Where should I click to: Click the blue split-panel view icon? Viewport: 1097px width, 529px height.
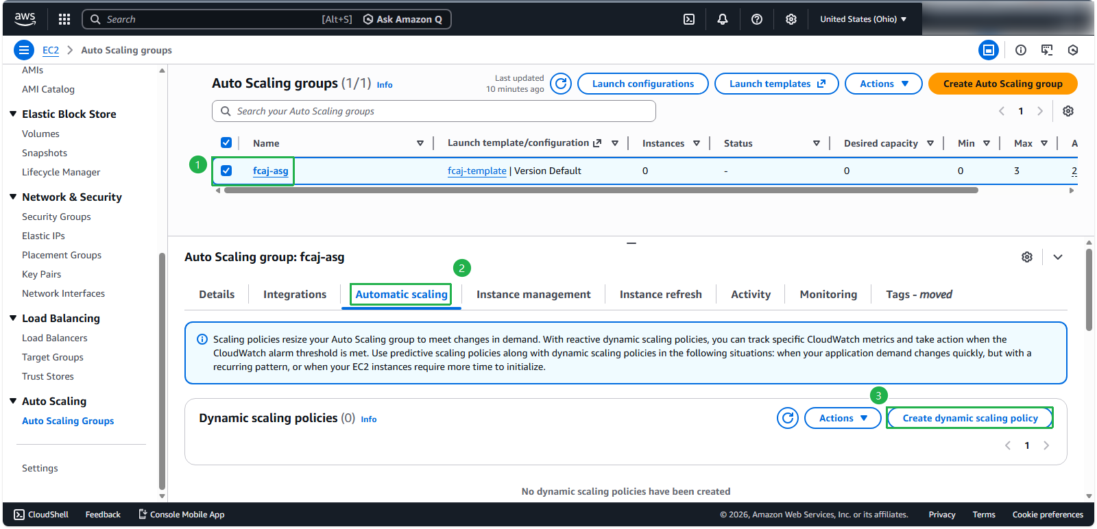click(x=989, y=50)
